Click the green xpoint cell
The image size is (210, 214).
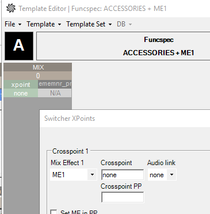click(21, 85)
